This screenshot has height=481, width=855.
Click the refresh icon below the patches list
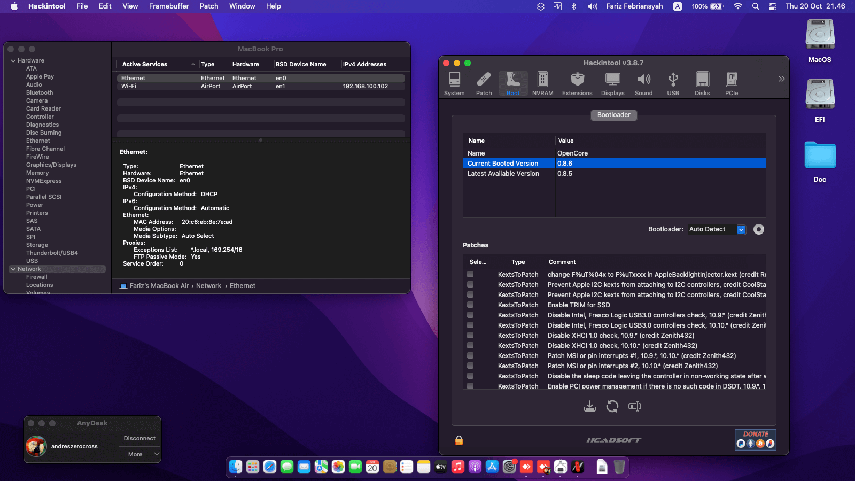pos(612,407)
